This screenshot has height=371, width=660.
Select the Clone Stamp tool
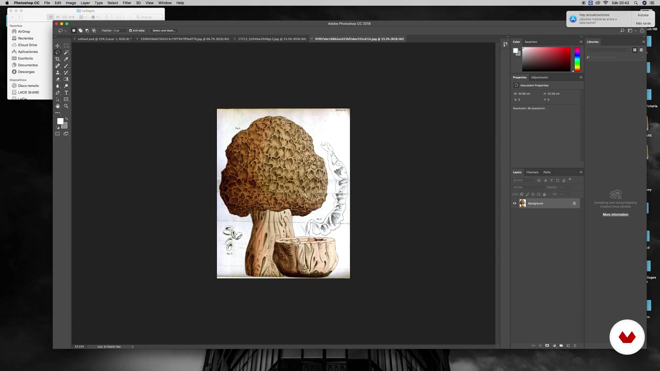(57, 72)
